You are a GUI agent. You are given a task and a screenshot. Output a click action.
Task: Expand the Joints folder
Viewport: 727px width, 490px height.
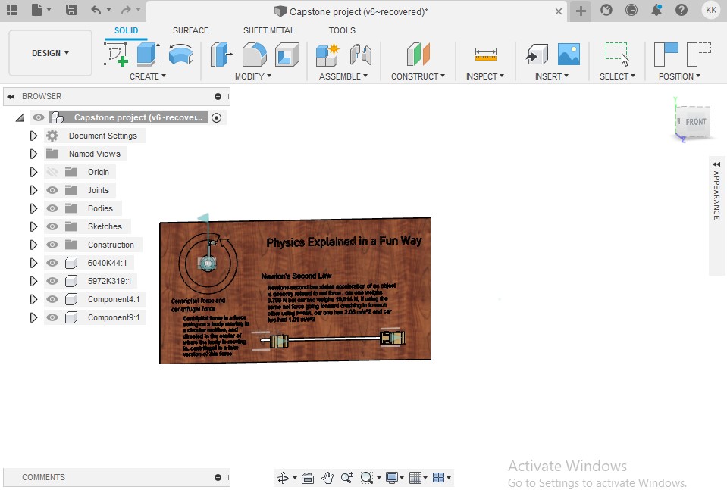pyautogui.click(x=33, y=190)
